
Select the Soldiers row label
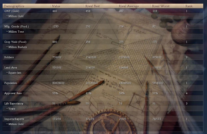[9, 57]
